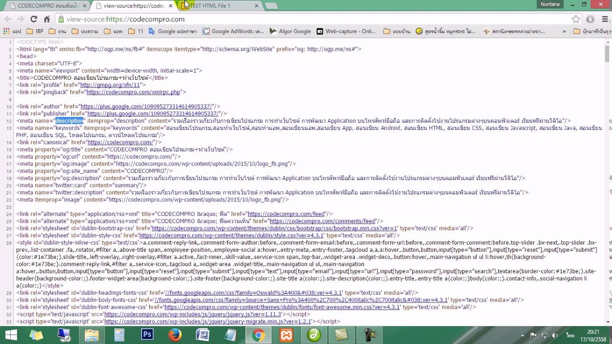The height and width of the screenshot is (344, 612).
Task: Close the TEST HTML File 1 tab
Action: (x=257, y=6)
